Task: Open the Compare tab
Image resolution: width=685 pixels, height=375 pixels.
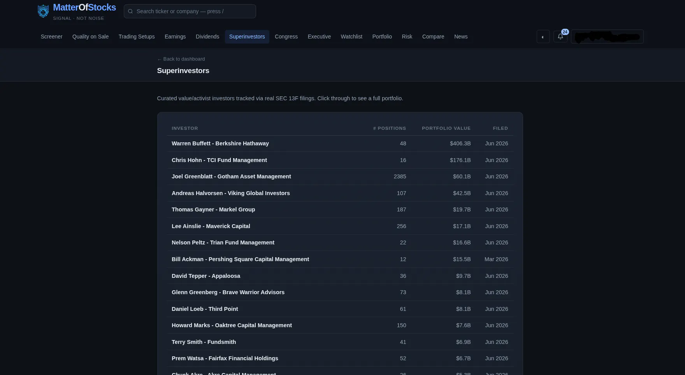Action: click(x=433, y=37)
